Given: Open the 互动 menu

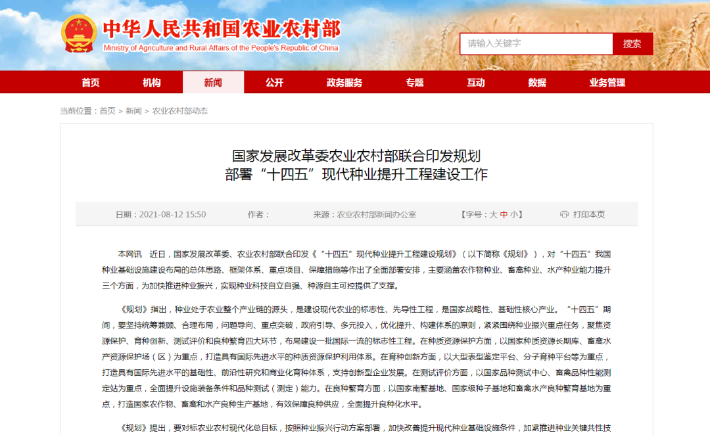Looking at the screenshot, I should (x=475, y=82).
